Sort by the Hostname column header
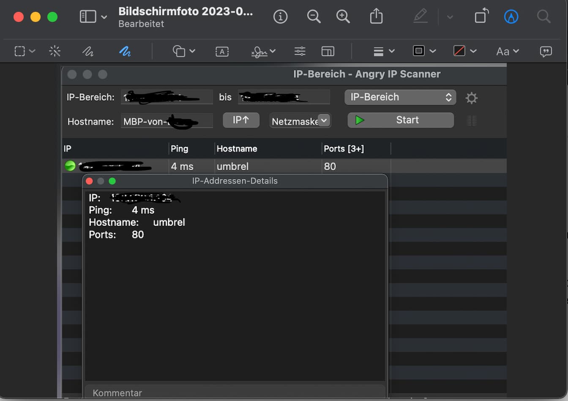This screenshot has width=568, height=401. (268, 149)
